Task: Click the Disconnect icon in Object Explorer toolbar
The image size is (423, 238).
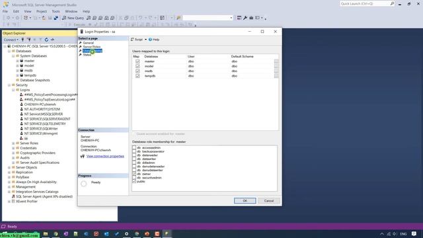Action: click(28, 40)
